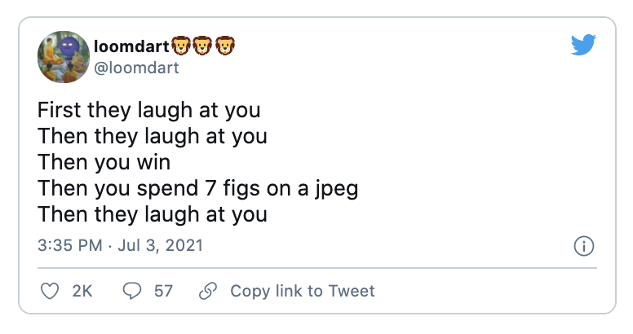Click the "Then you win" text line

pos(104,163)
